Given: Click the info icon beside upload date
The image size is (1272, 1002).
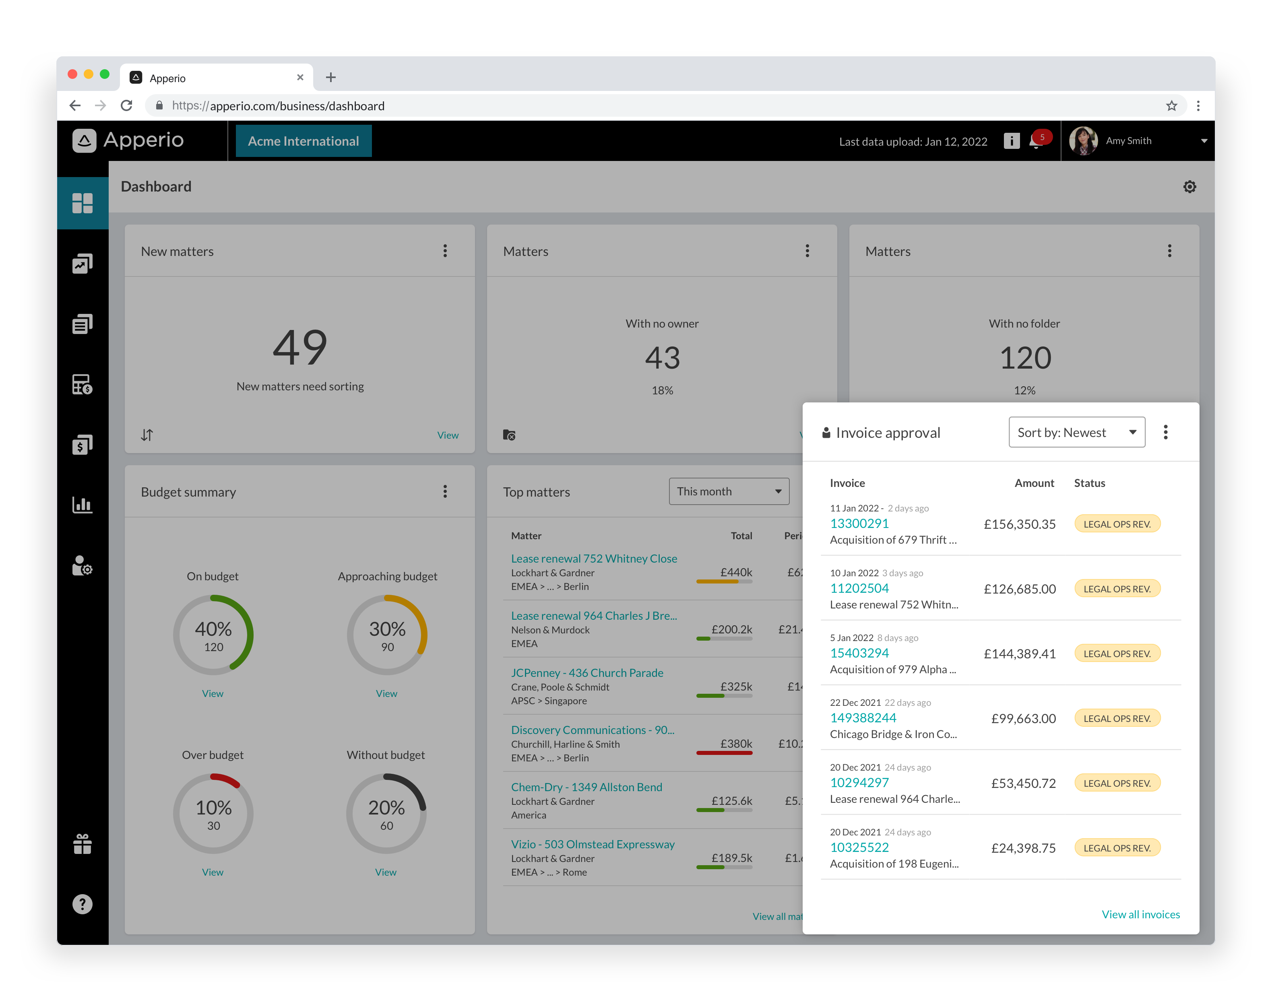Looking at the screenshot, I should click(1012, 141).
